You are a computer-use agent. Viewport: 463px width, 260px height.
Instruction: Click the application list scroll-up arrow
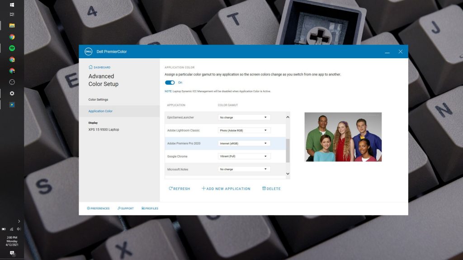pyautogui.click(x=288, y=117)
